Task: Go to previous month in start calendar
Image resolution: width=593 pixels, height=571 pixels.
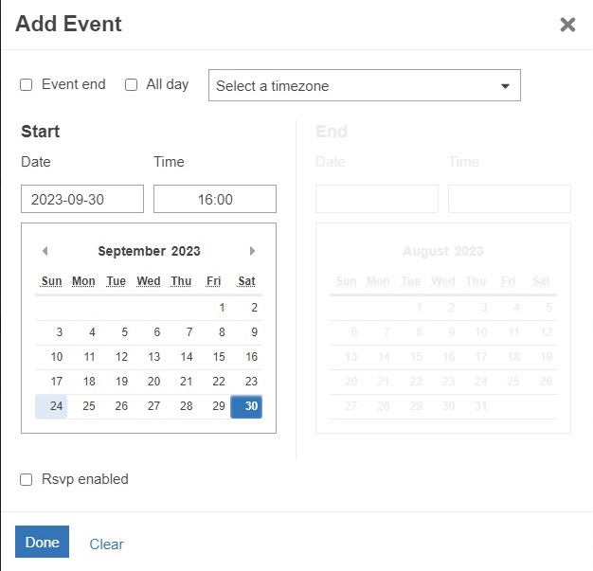Action: click(45, 251)
